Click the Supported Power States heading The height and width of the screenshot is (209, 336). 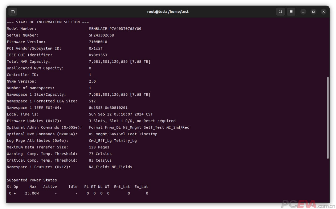pyautogui.click(x=32, y=180)
